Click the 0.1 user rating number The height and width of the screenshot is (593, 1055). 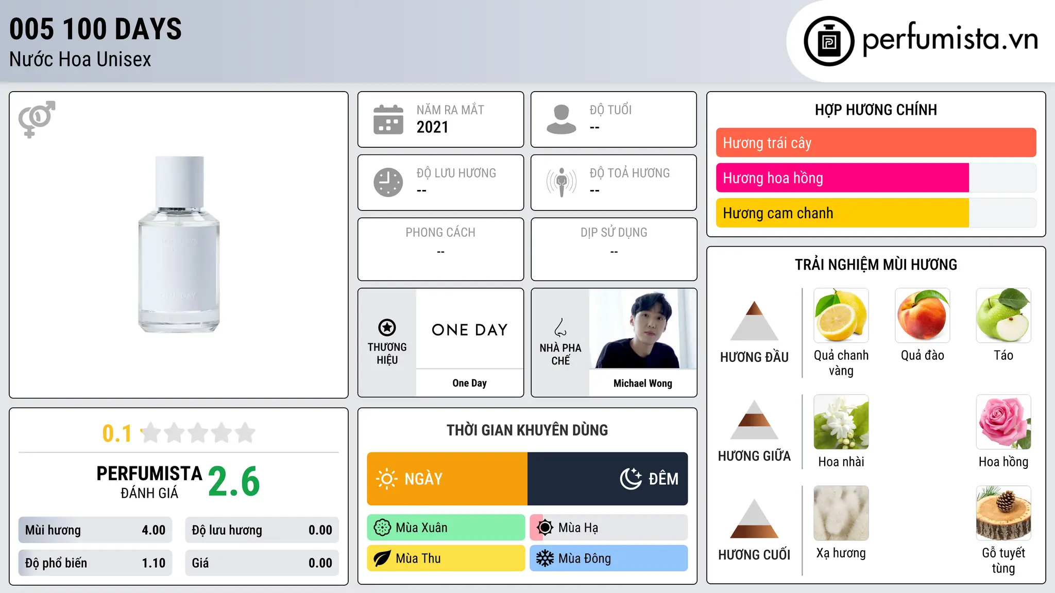point(117,433)
